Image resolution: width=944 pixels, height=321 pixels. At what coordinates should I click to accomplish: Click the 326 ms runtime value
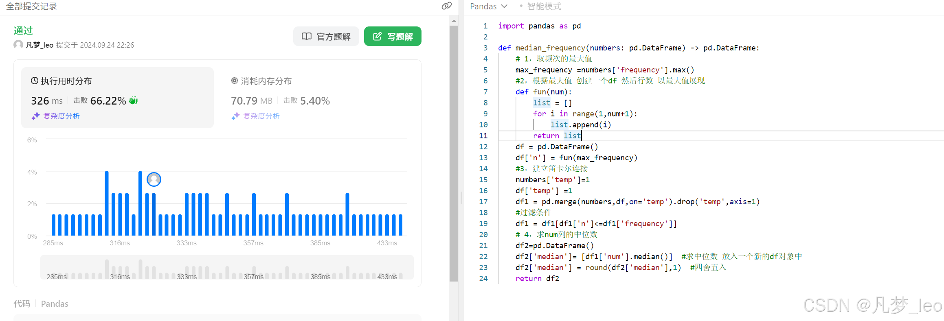pyautogui.click(x=47, y=100)
